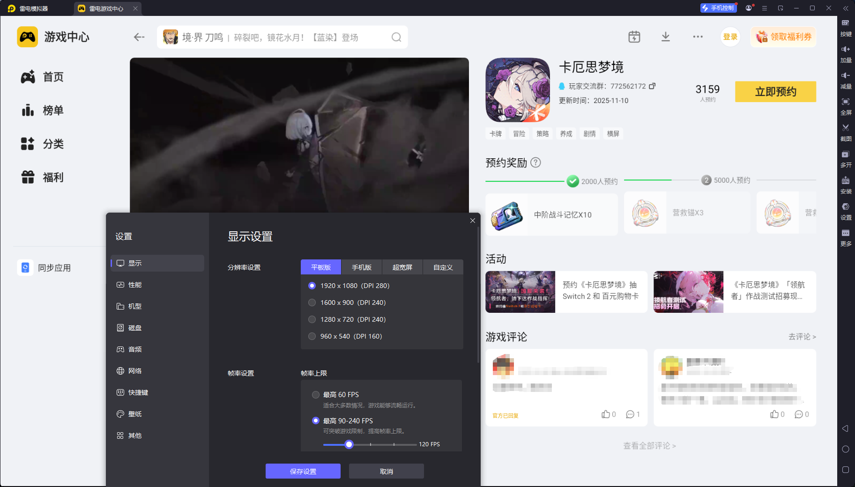Go to 榜单 in Game Center sidebar
This screenshot has width=855, height=487.
[42, 111]
